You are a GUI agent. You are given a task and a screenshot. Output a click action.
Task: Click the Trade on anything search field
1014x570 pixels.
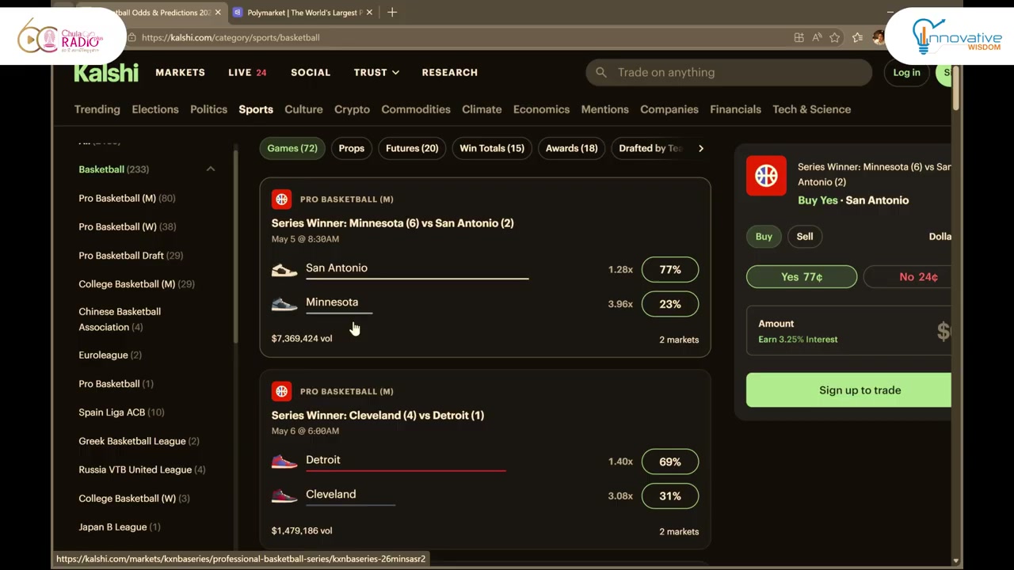729,72
